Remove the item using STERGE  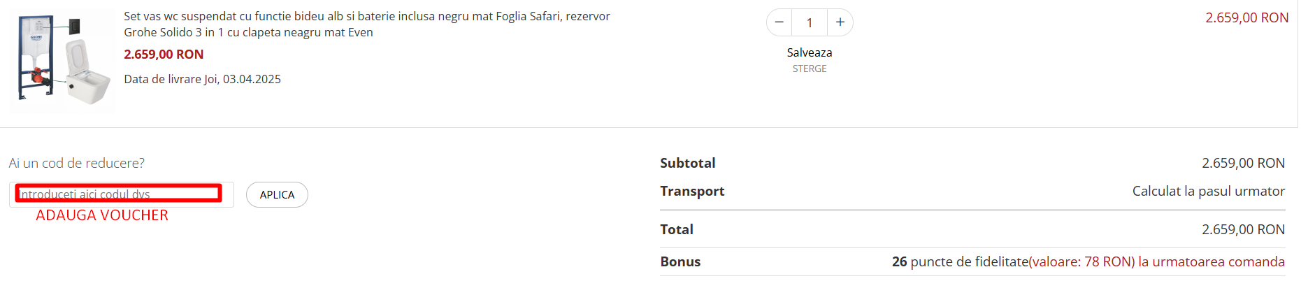pos(809,69)
